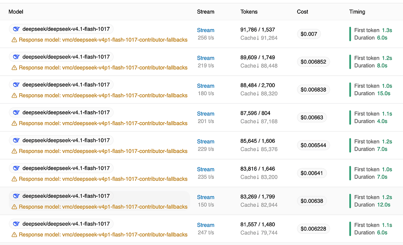
Task: Click the DeepSeek whale icon in the $0.00641 row
Action: tap(16, 168)
